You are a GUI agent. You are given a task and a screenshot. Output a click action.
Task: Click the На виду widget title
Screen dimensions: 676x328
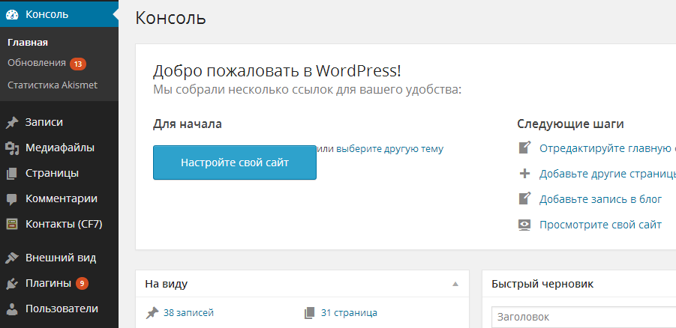point(166,284)
